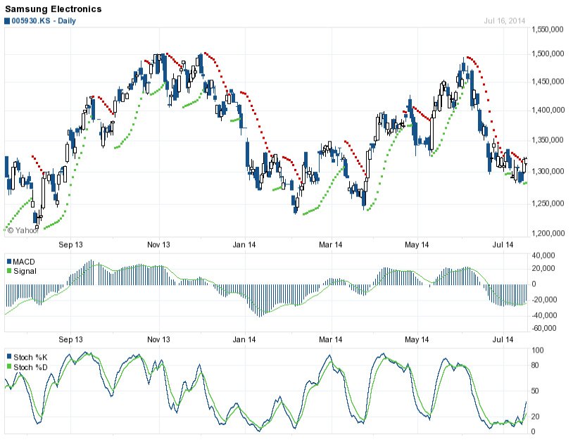
Task: Click "Jan 14" under the MACD chart
Action: click(x=244, y=339)
